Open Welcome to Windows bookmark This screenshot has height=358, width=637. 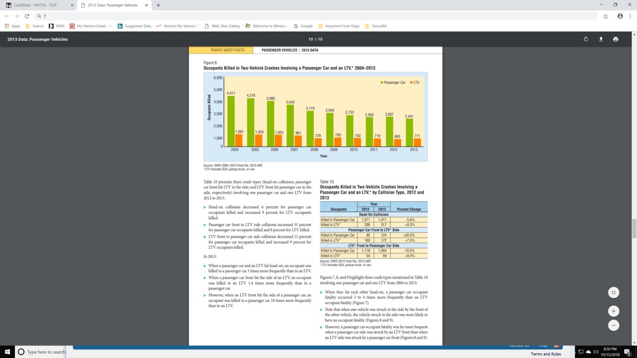click(x=266, y=26)
